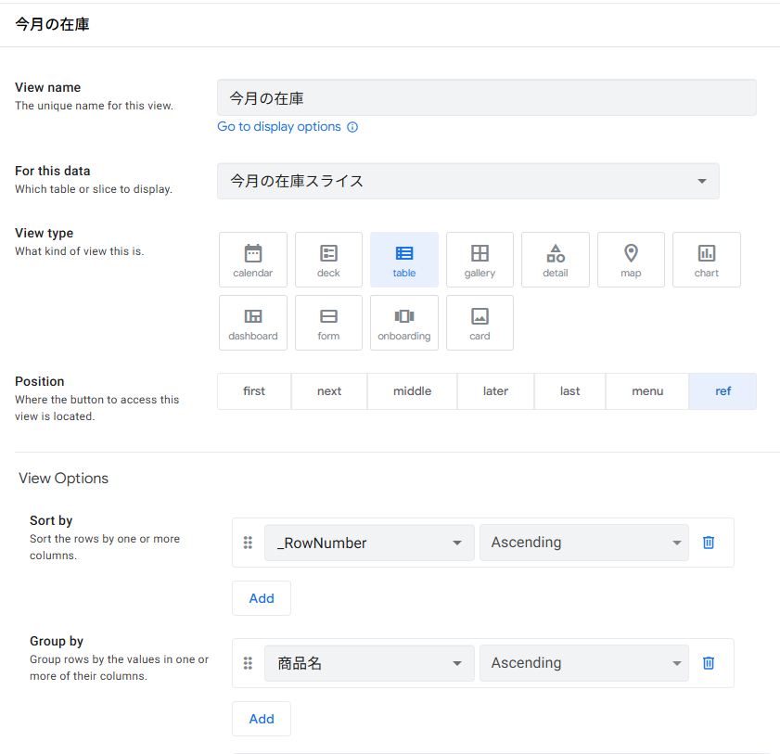Add a new Sort by rule
This screenshot has height=754, width=780.
pos(262,598)
